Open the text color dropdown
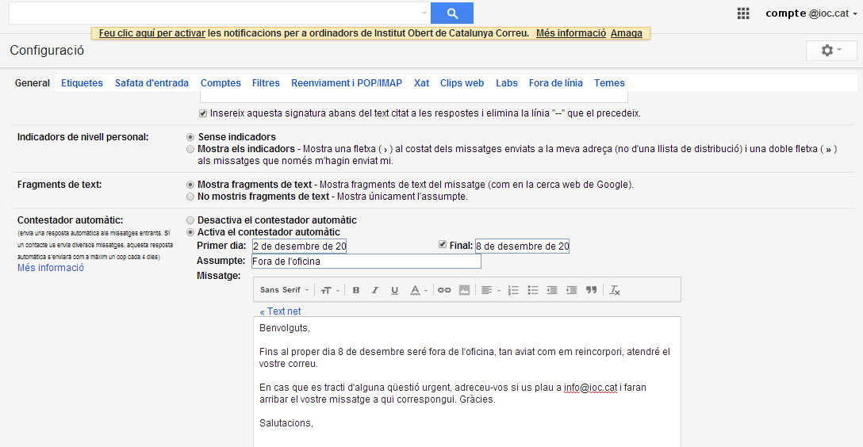This screenshot has height=447, width=863. click(418, 290)
